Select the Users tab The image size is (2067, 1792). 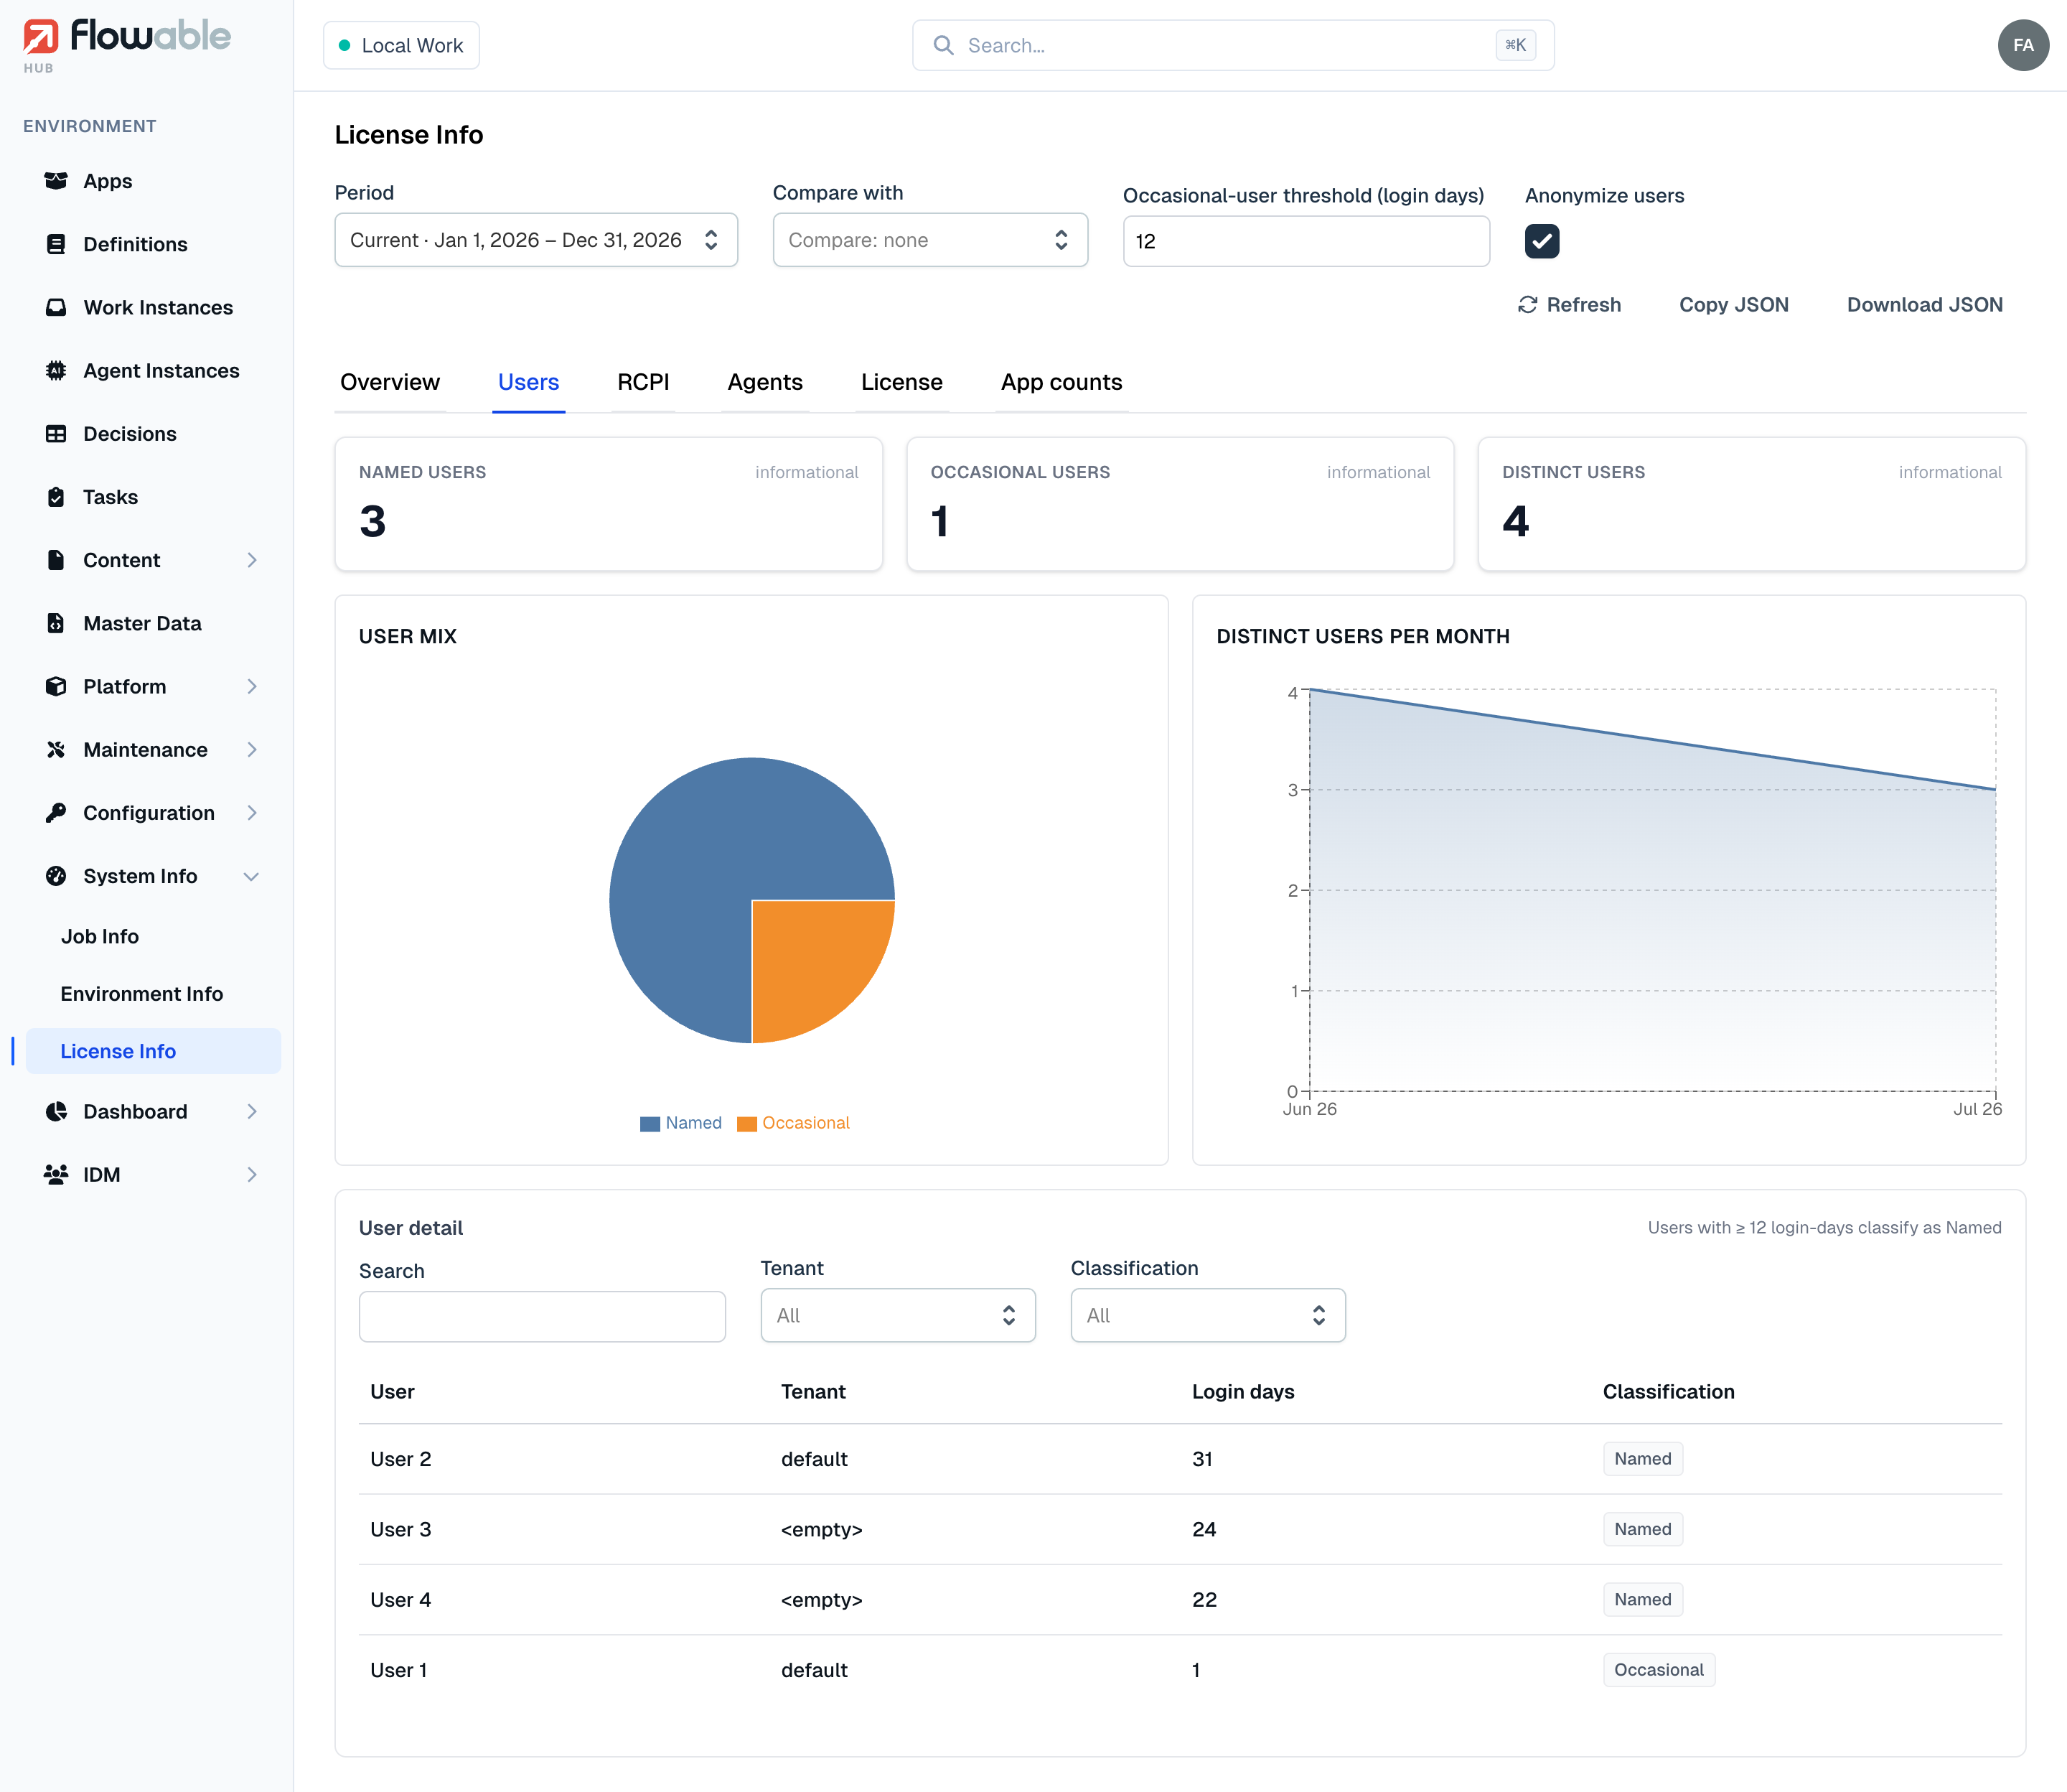coord(529,382)
